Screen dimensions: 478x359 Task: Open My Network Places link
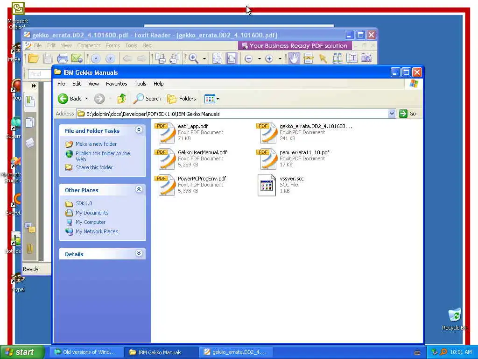97,232
